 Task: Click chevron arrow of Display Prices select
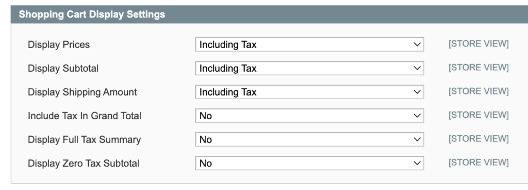coord(417,44)
